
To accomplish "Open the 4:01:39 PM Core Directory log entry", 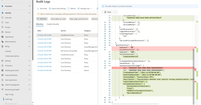I will coord(67,47).
